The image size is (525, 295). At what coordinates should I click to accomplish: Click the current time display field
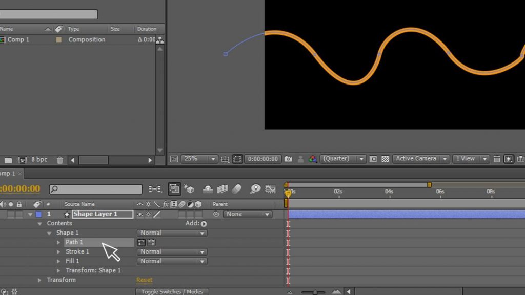tap(19, 189)
